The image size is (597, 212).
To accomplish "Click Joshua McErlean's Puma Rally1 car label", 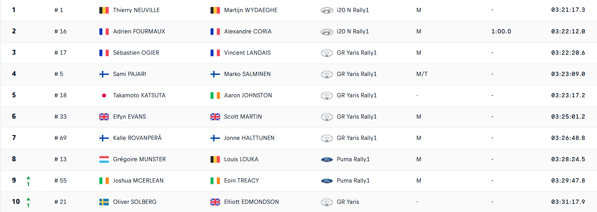I will pos(353,180).
